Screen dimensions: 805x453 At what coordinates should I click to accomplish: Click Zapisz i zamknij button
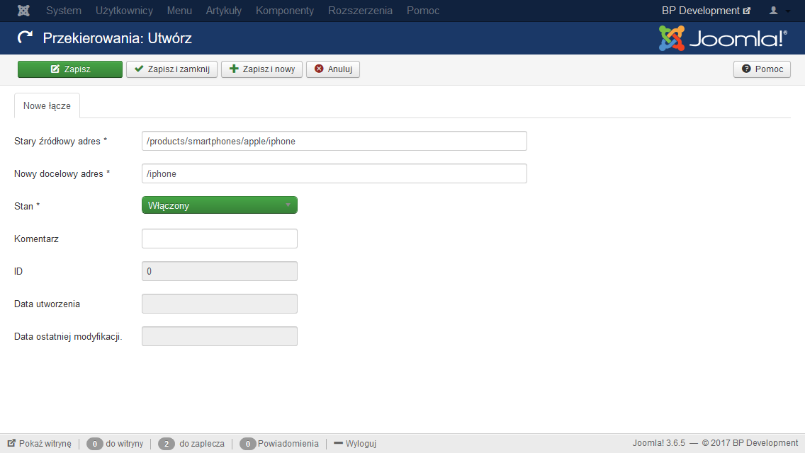(x=171, y=69)
